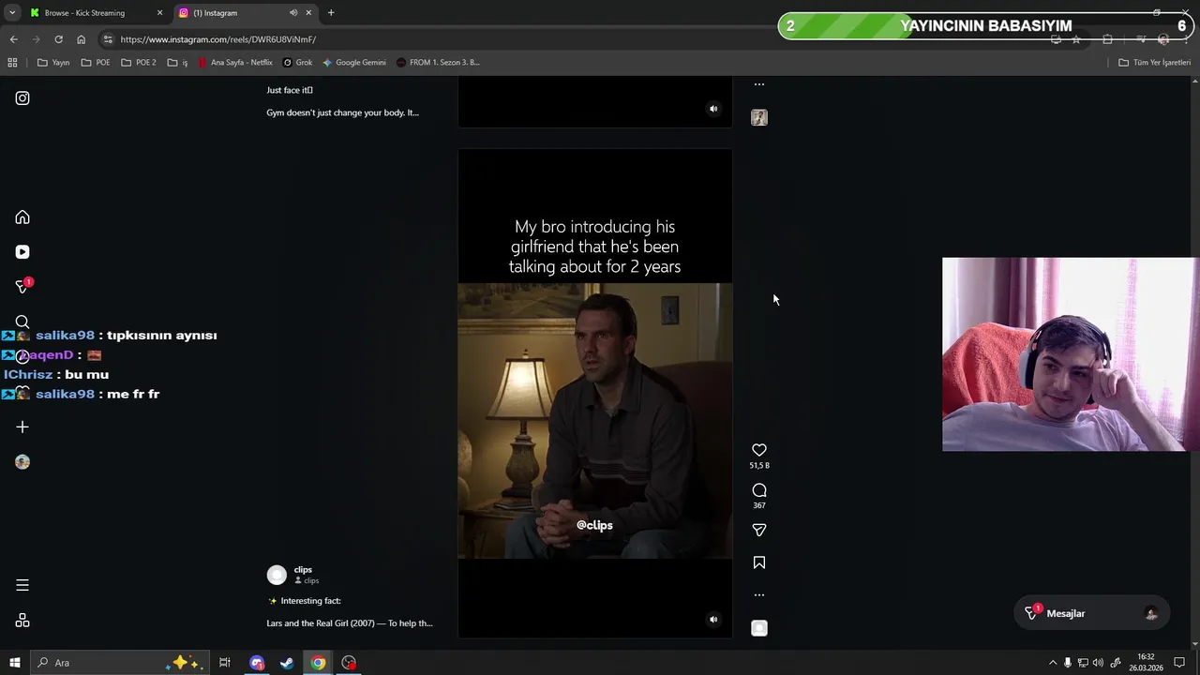Select the (1) Instagram tab

[x=246, y=13]
